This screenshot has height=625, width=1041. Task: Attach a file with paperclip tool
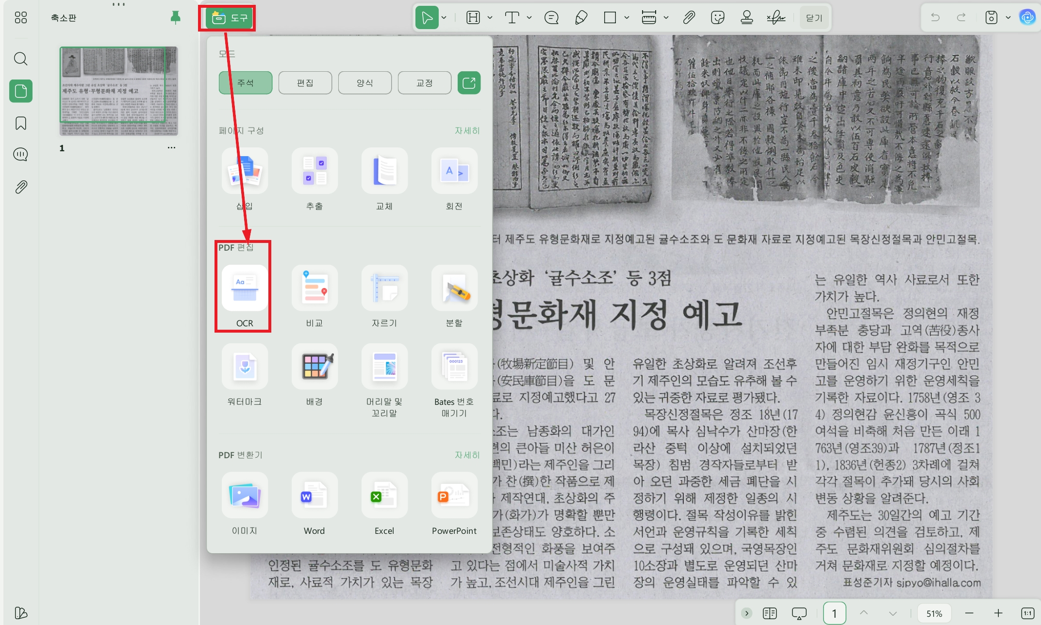click(689, 18)
